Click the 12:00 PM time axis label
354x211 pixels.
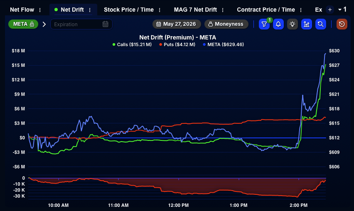[x=178, y=205]
